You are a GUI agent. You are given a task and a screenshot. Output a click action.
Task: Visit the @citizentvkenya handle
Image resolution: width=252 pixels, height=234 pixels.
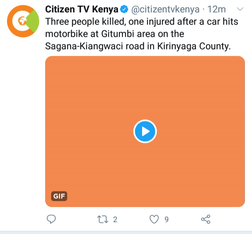pos(165,9)
